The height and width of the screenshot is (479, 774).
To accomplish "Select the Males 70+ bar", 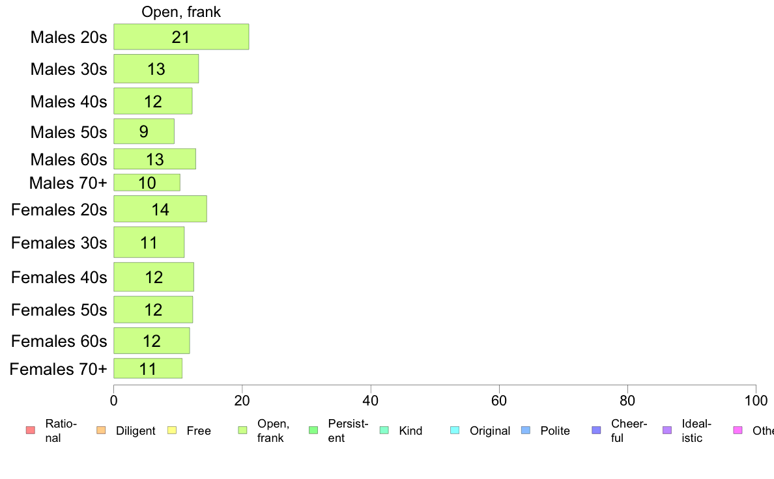I will (147, 182).
